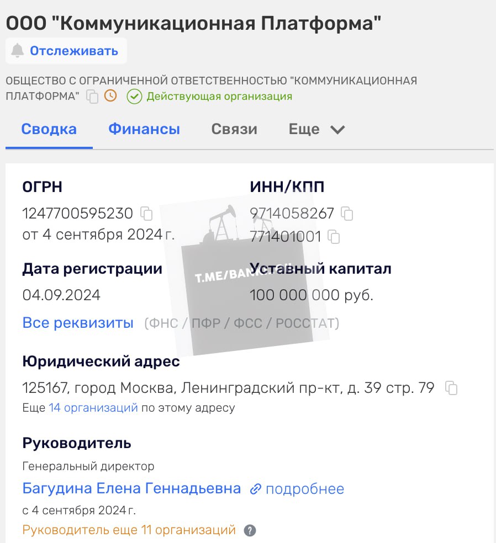Open the Еще menu tab
Viewport: 496px width, 543px height.
pyautogui.click(x=317, y=129)
